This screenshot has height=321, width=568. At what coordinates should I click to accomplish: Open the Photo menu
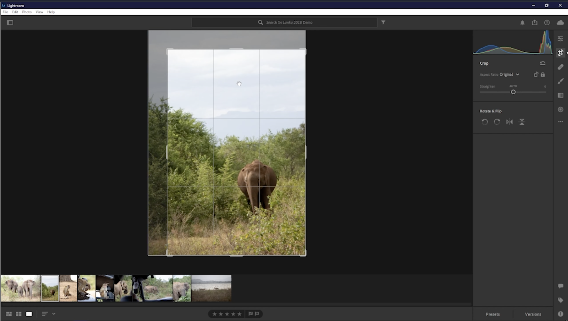[26, 12]
